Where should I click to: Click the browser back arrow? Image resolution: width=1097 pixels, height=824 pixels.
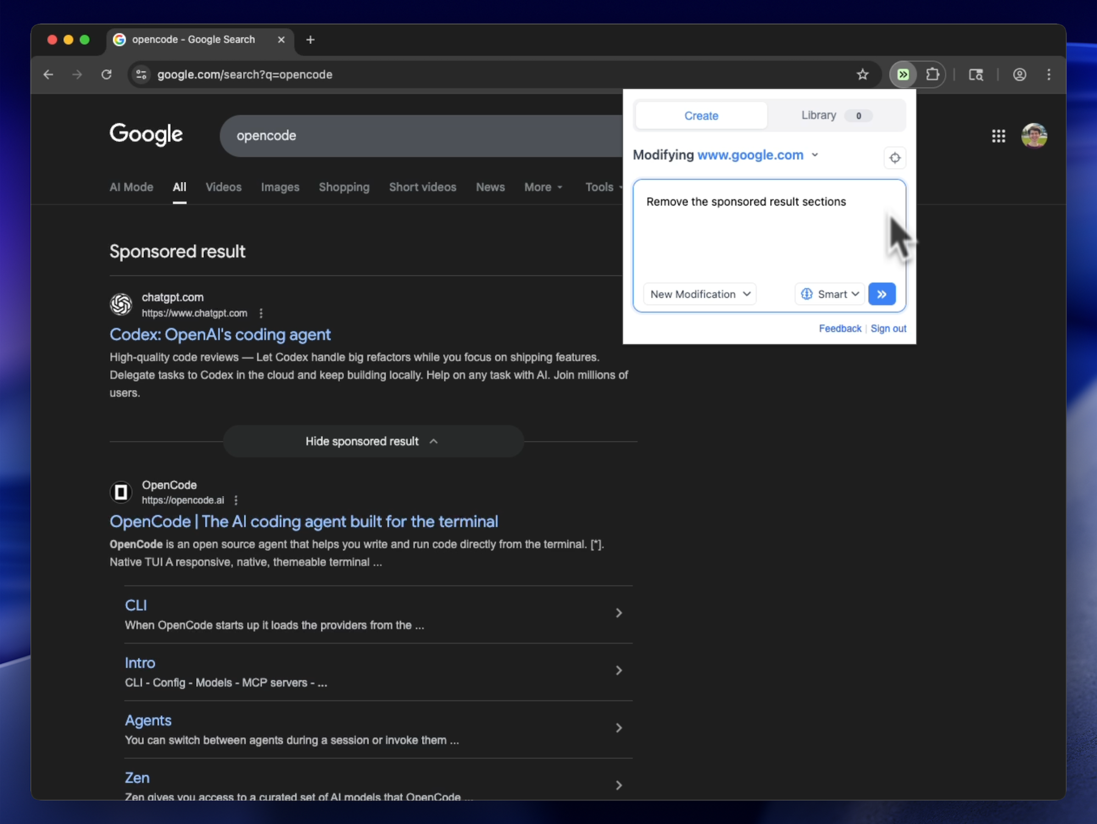48,74
